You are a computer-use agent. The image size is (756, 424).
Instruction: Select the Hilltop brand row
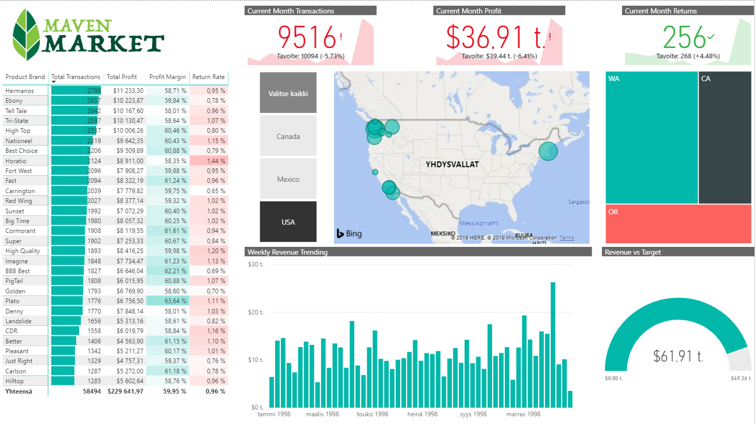(x=115, y=381)
